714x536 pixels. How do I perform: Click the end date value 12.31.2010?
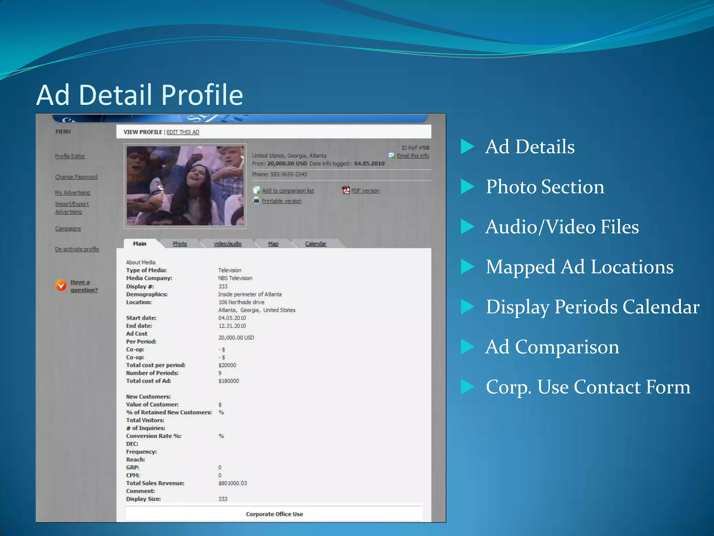coord(232,326)
